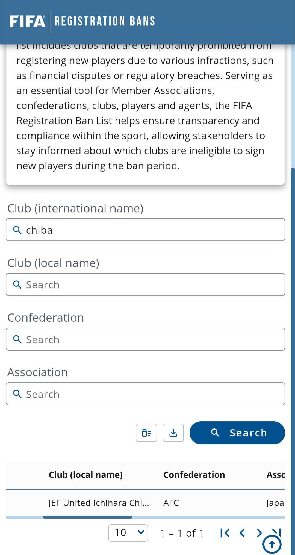Click the download results icon button
Viewport: 295px width, 555px height.
click(173, 433)
